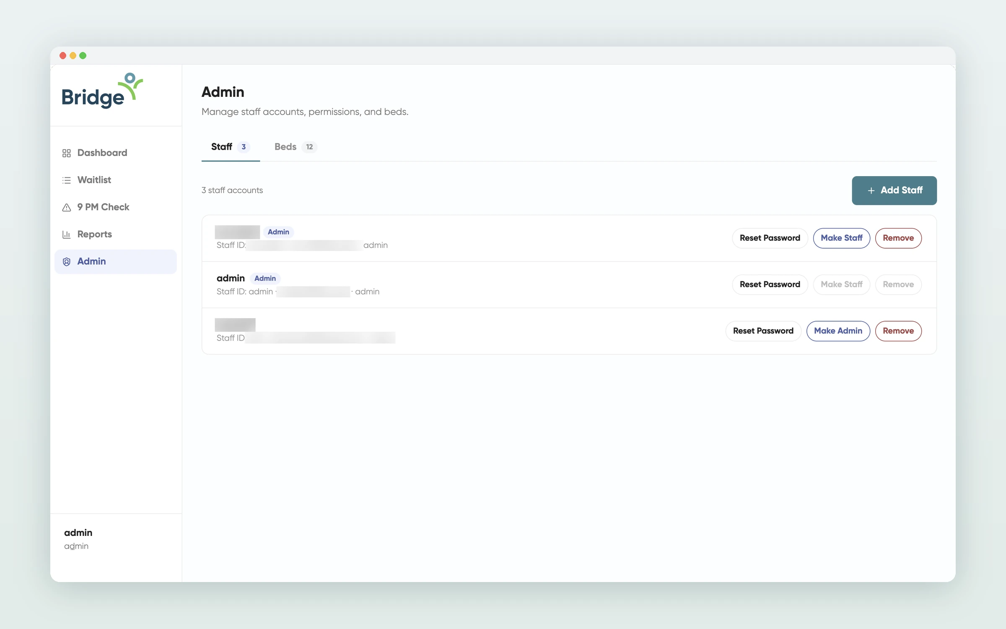Click Make Admin on the third account

[x=838, y=331]
